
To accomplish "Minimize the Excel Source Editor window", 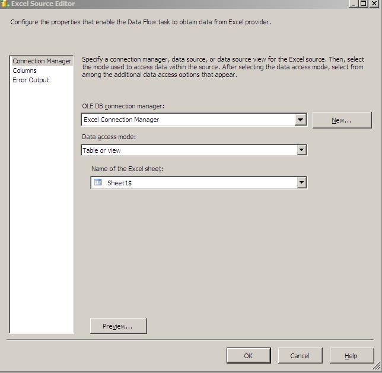I will [354, 4].
